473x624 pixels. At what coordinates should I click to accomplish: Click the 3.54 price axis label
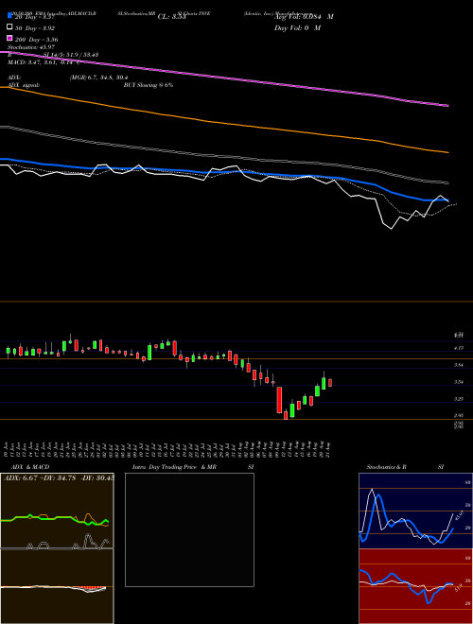pyautogui.click(x=459, y=382)
